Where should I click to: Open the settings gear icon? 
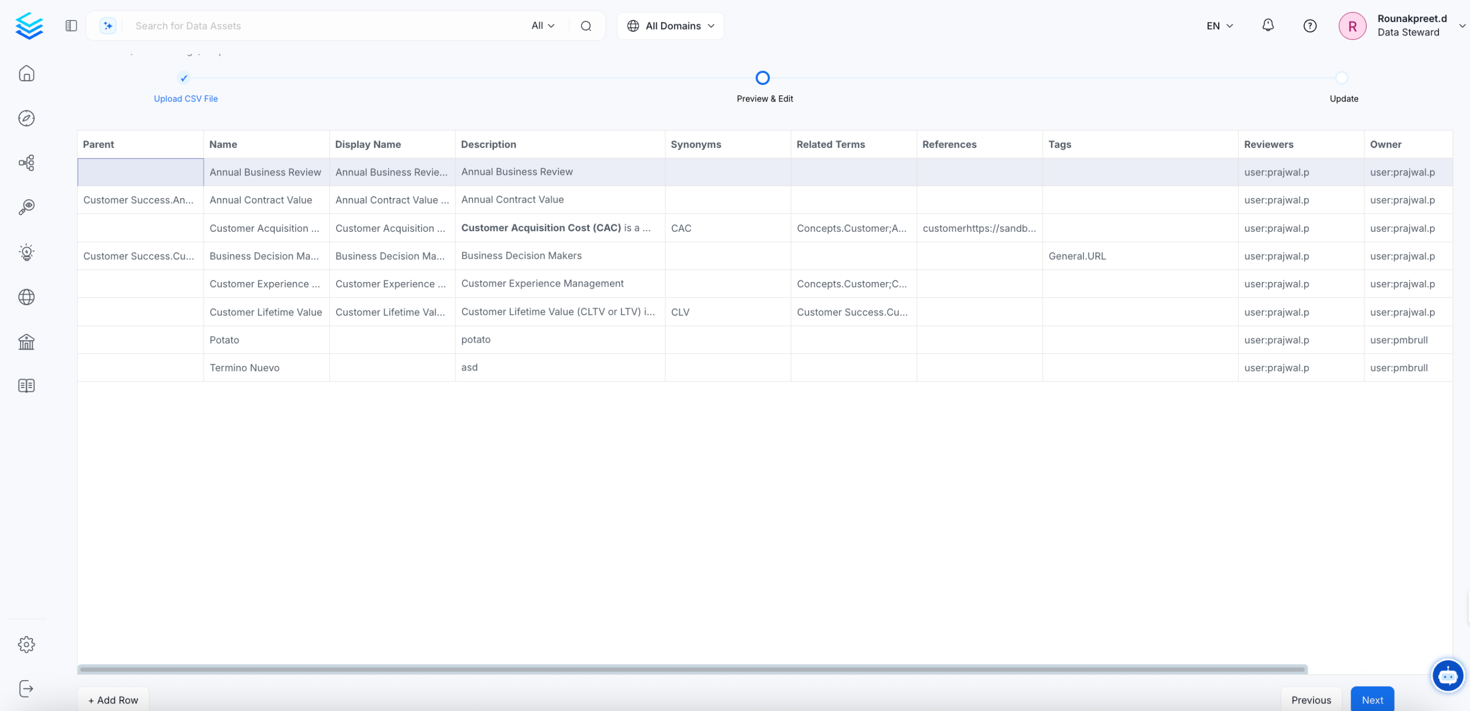coord(26,644)
